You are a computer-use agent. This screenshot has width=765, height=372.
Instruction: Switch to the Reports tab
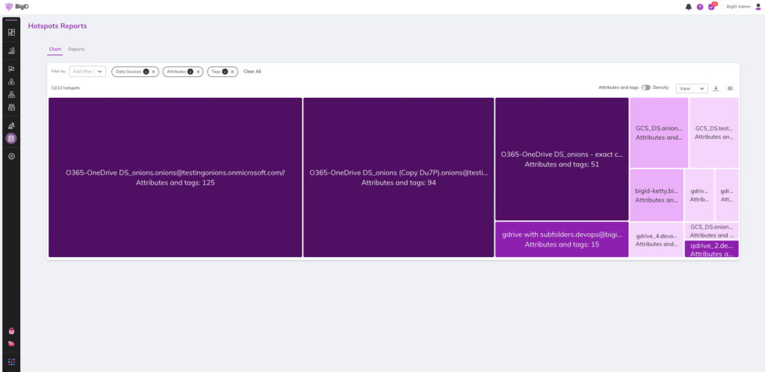(76, 49)
